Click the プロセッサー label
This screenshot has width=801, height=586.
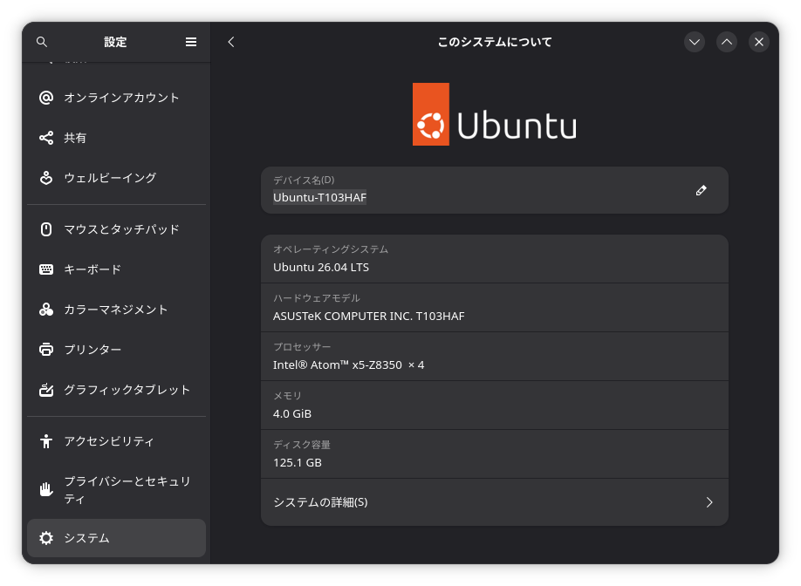302,346
